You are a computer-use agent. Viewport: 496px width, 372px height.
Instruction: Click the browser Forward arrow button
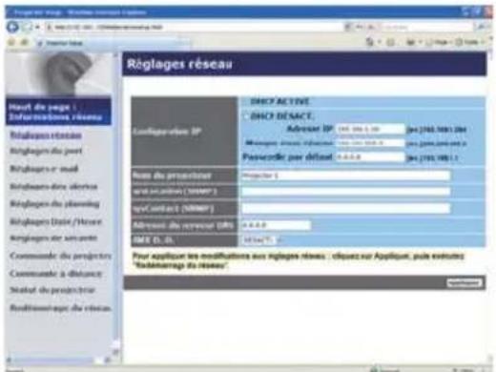[x=27, y=27]
